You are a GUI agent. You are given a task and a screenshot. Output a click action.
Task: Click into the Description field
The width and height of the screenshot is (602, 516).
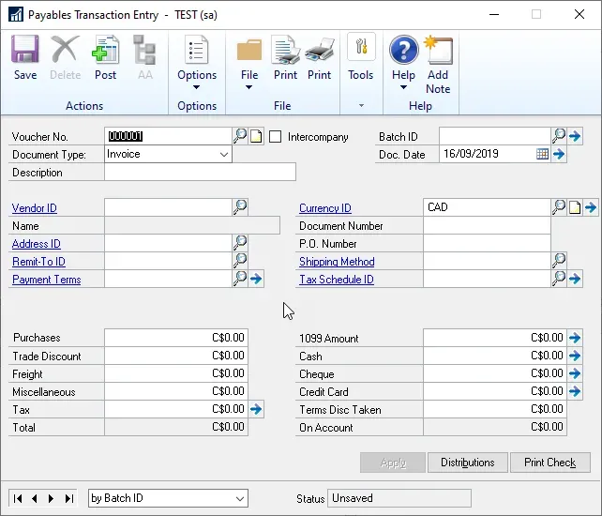[x=200, y=172]
